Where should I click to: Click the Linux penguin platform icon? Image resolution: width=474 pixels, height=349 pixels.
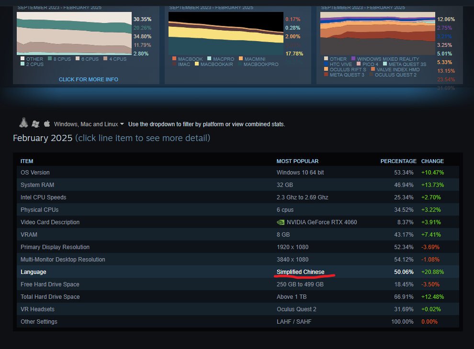click(x=23, y=122)
